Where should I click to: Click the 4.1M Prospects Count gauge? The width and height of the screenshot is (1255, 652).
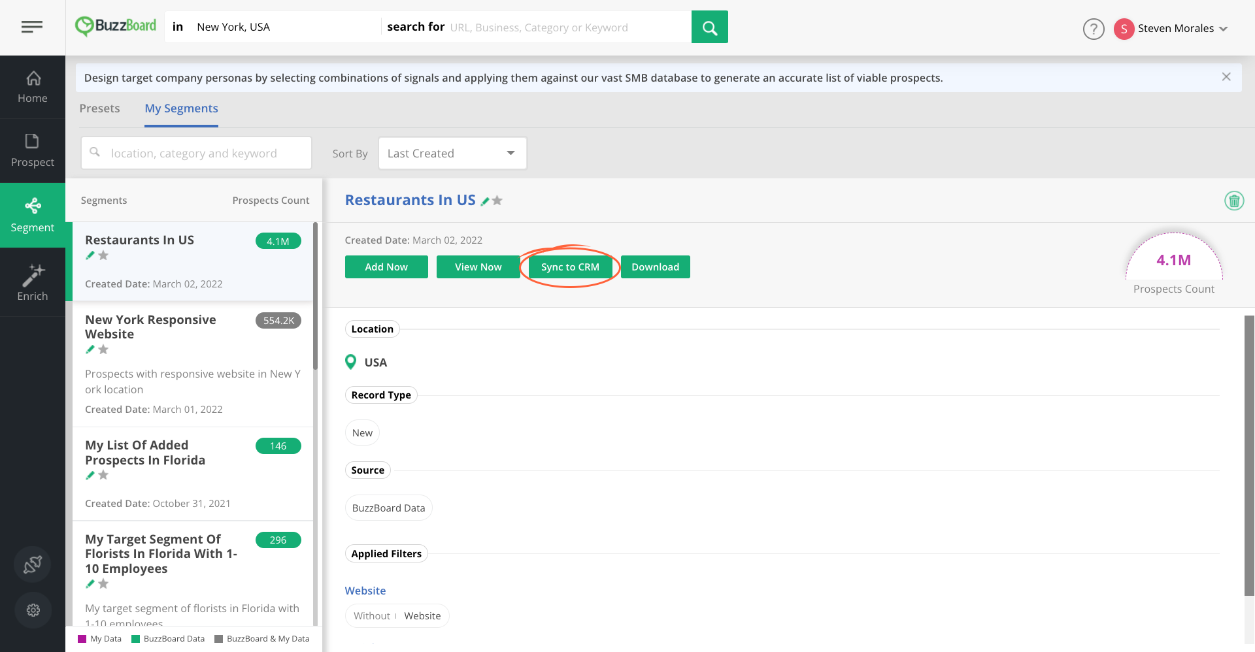click(1173, 258)
